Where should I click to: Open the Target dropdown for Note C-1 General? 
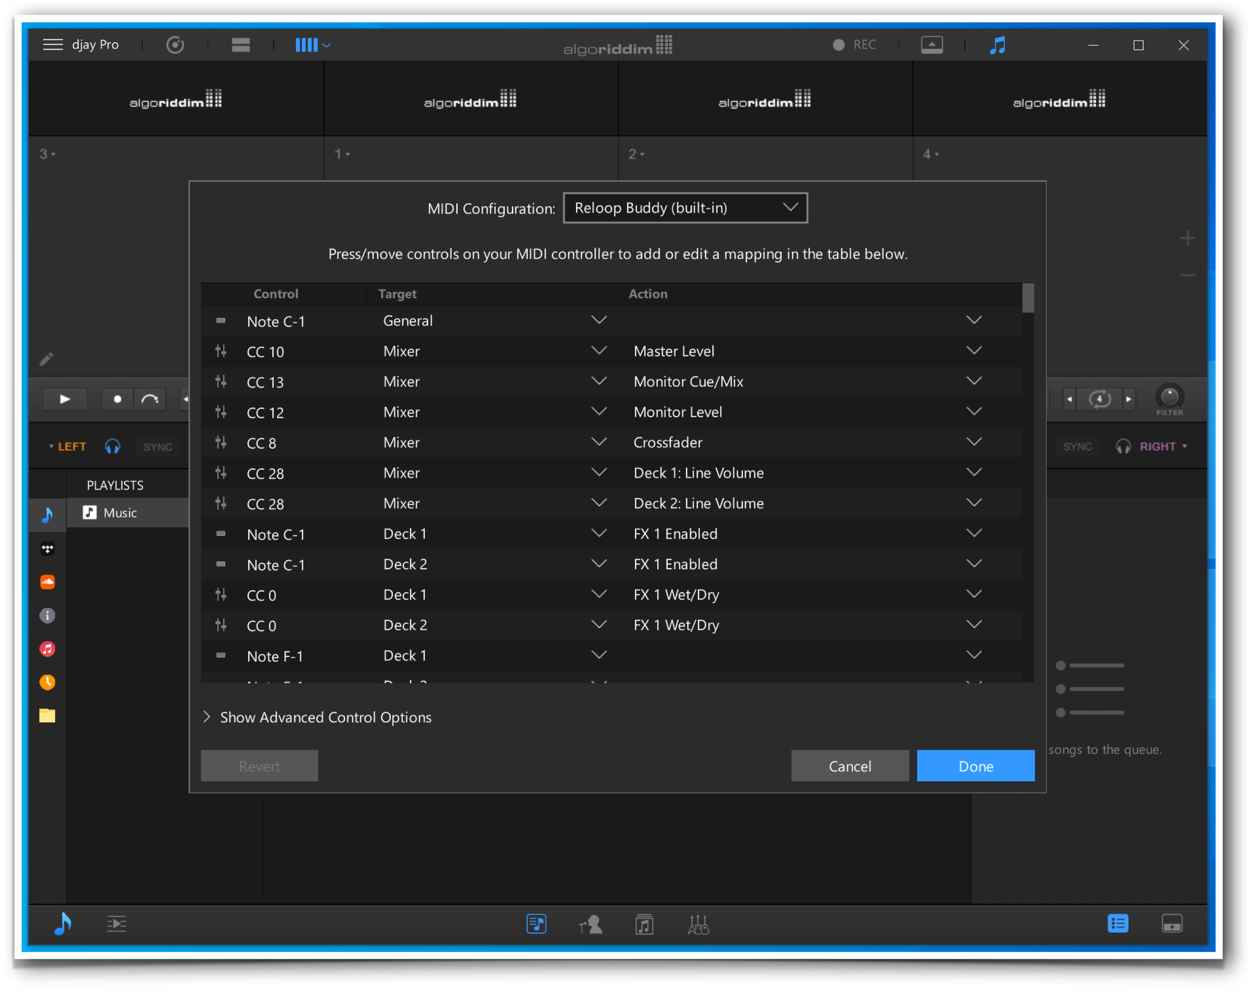coord(599,319)
